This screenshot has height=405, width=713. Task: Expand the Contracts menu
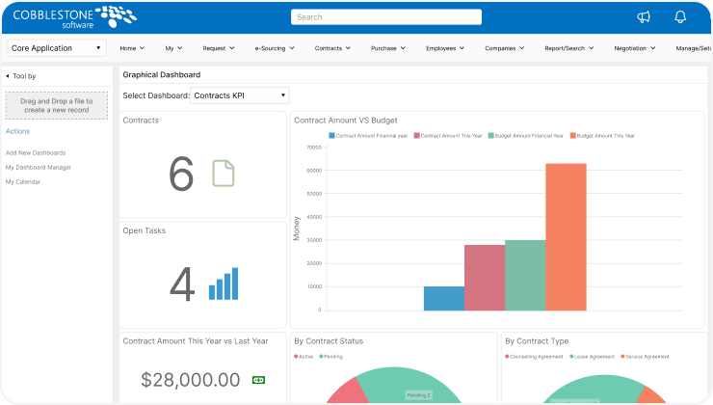coord(331,47)
